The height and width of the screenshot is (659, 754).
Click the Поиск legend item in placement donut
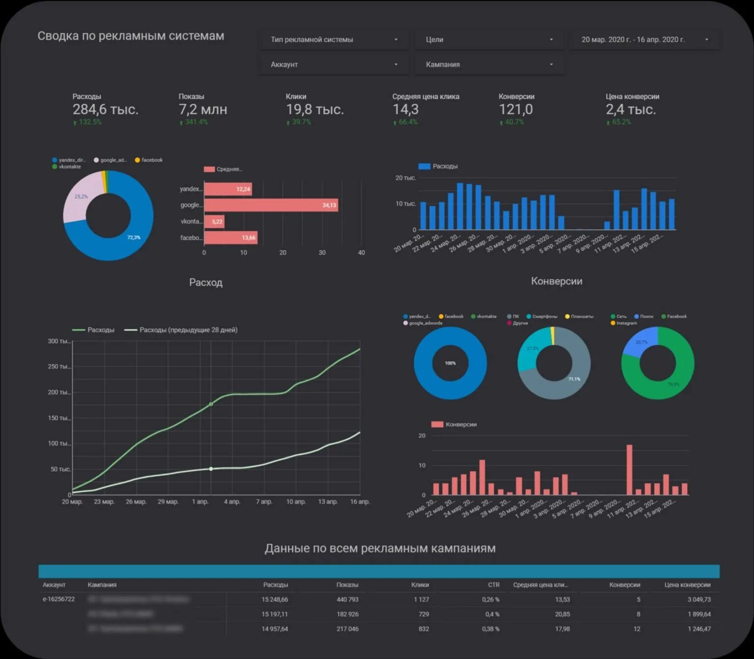(644, 316)
